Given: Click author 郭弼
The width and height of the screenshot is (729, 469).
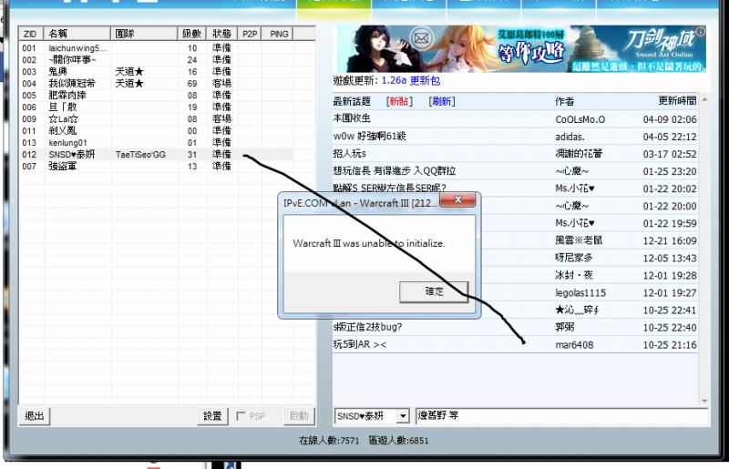Looking at the screenshot, I should tap(564, 327).
